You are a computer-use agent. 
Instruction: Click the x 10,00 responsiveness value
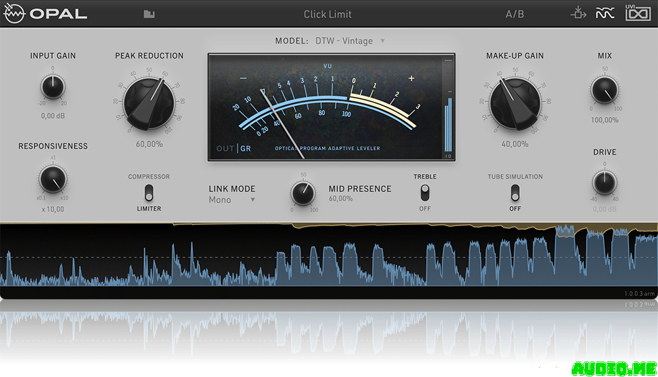(x=53, y=209)
